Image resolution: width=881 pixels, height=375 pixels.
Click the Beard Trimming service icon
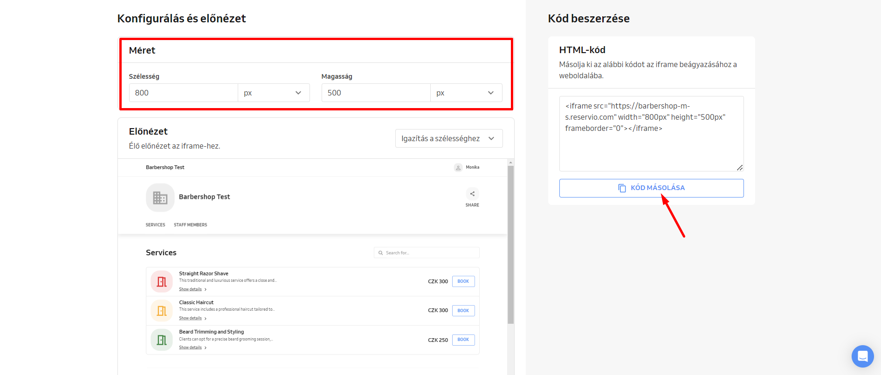[162, 340]
